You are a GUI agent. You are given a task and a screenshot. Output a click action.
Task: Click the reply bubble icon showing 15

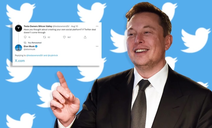[x=25, y=37]
